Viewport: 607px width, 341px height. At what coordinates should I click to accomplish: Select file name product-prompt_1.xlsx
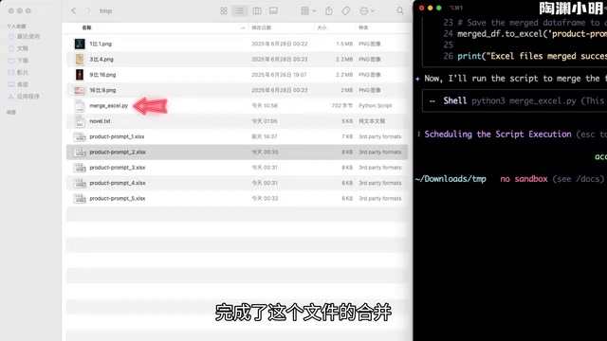[117, 136]
